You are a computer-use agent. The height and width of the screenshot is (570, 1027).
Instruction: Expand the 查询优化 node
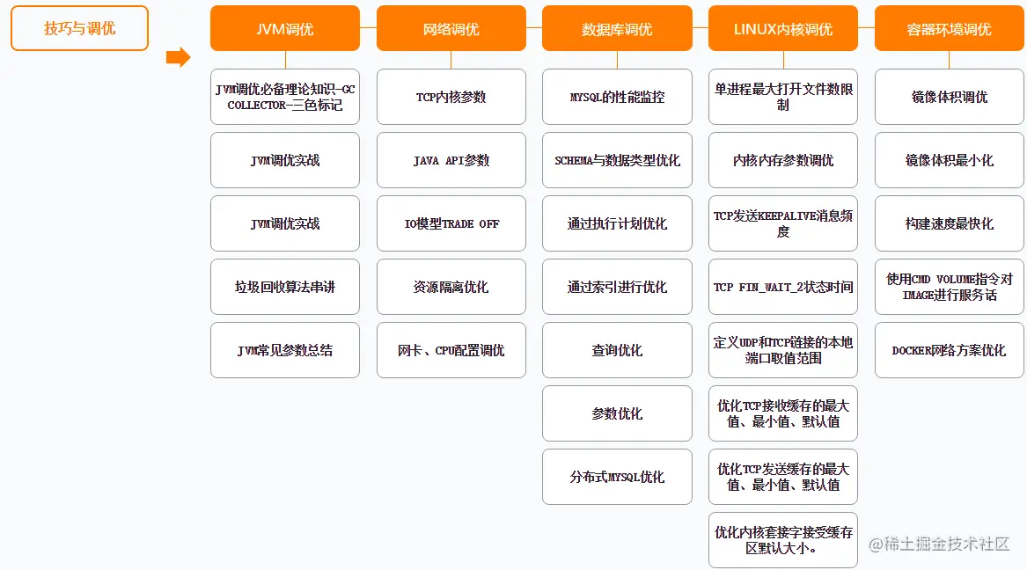click(x=617, y=350)
